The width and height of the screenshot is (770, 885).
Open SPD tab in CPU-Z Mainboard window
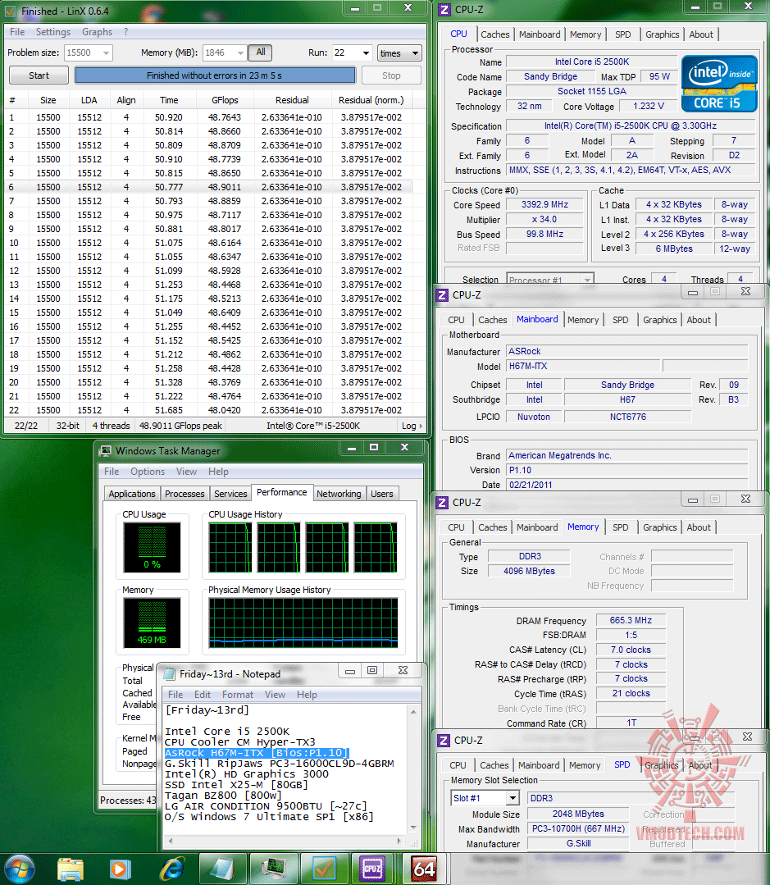(x=621, y=320)
